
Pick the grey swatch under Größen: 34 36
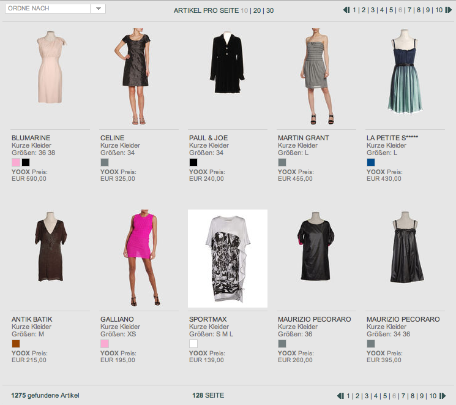pyautogui.click(x=371, y=344)
